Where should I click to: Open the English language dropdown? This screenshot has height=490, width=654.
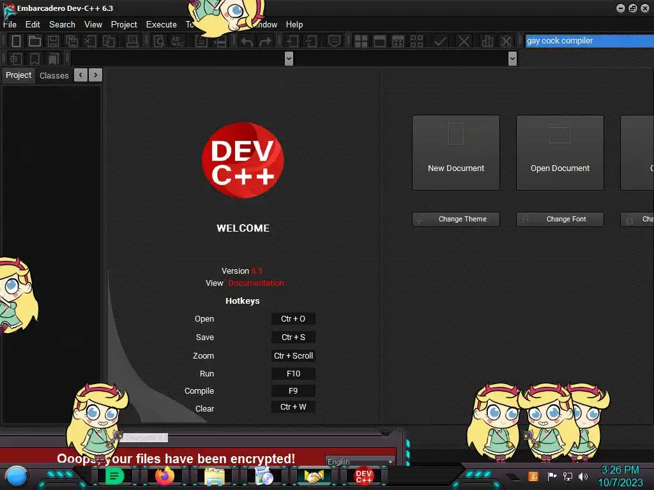[360, 462]
